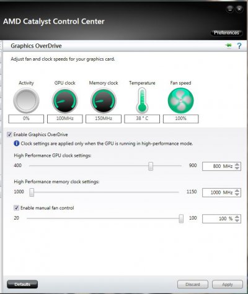This screenshot has width=248, height=294.
Task: Click the 0% activity readout
Action: point(26,119)
